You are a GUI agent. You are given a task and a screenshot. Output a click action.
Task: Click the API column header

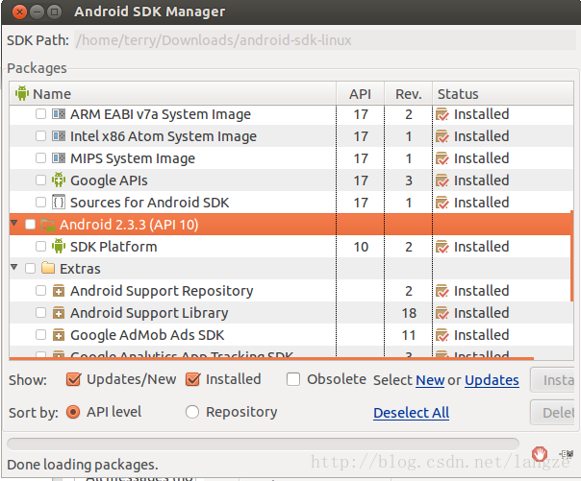pyautogui.click(x=360, y=93)
